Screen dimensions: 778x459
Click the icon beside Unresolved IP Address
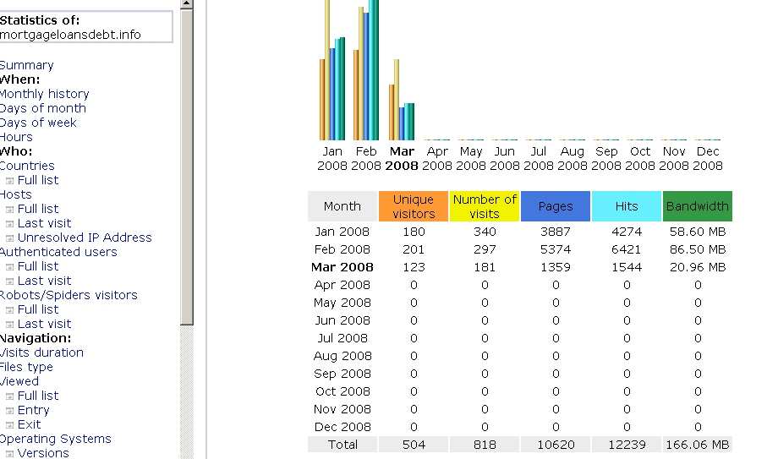9,238
